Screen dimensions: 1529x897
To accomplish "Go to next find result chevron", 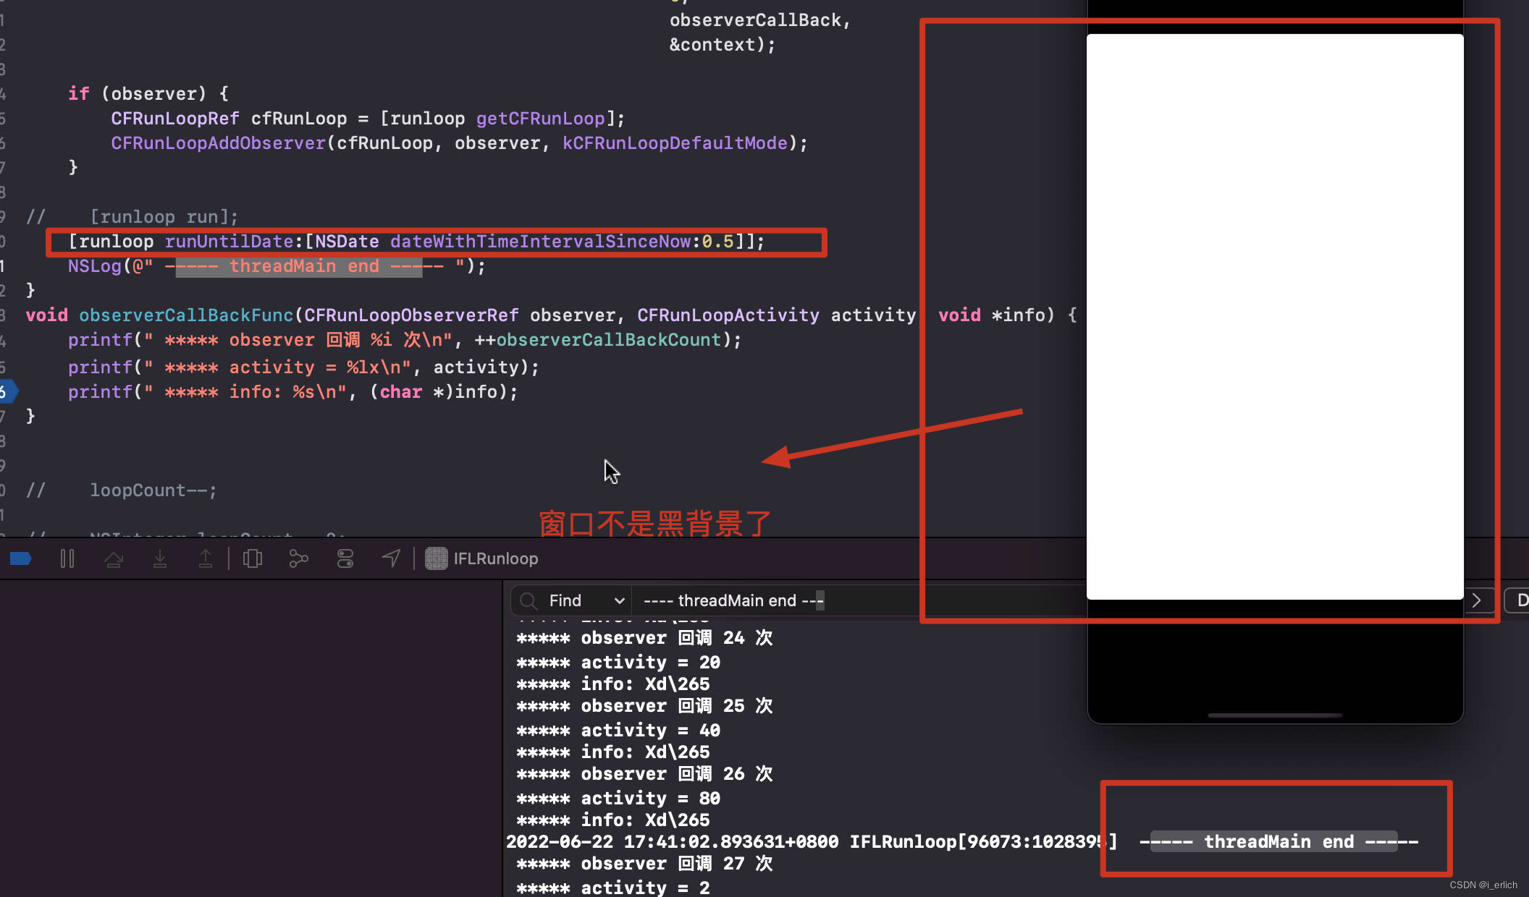I will 1477,600.
